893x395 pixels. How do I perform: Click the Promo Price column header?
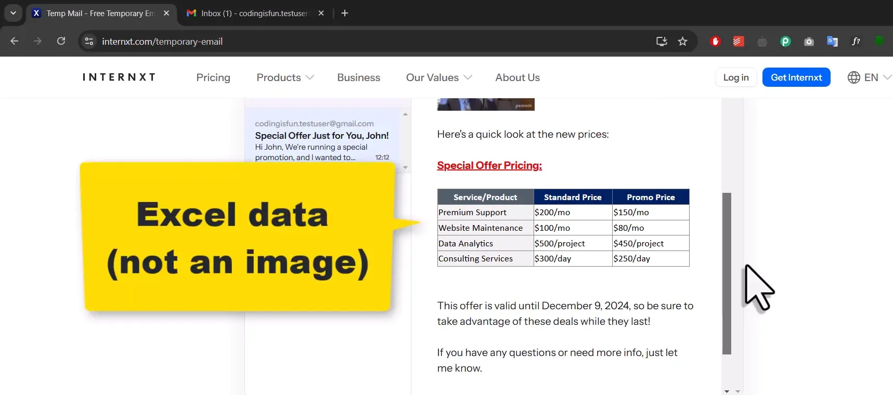point(651,197)
